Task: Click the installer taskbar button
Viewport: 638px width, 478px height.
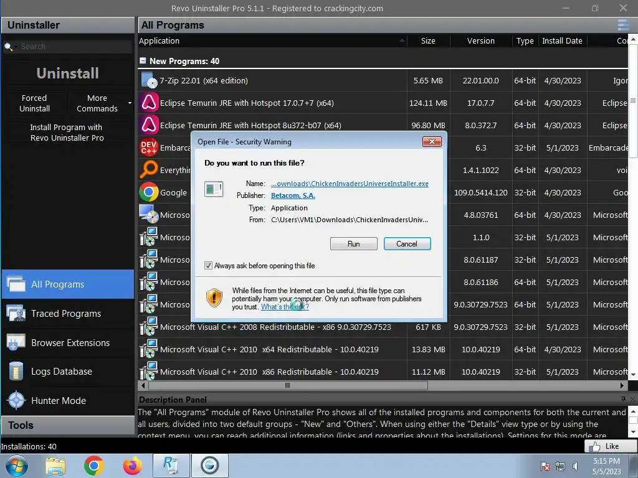Action: tap(210, 466)
